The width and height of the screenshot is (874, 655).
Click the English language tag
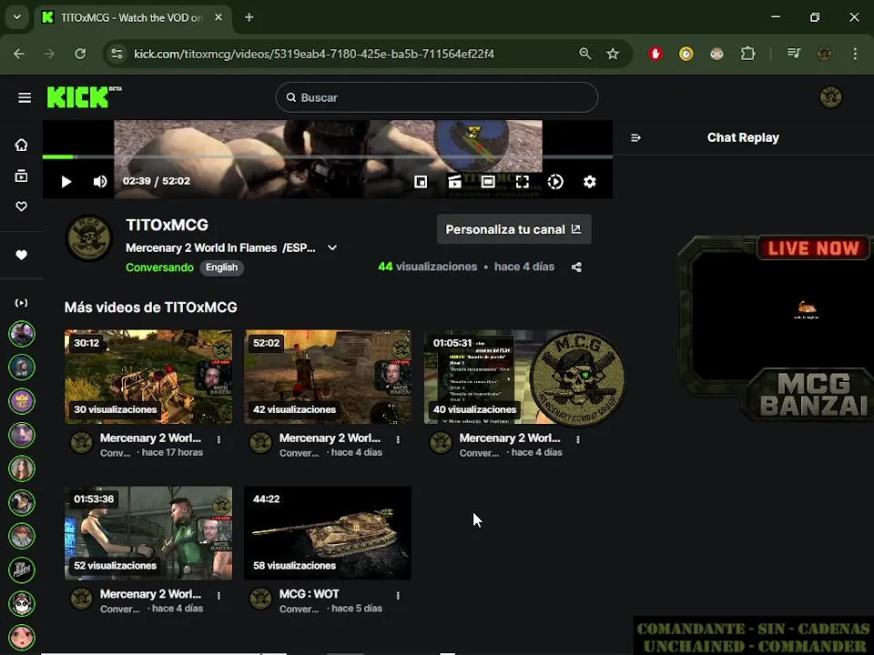click(221, 267)
